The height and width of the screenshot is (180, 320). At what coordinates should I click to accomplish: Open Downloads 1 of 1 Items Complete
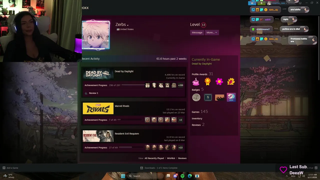tap(161, 168)
